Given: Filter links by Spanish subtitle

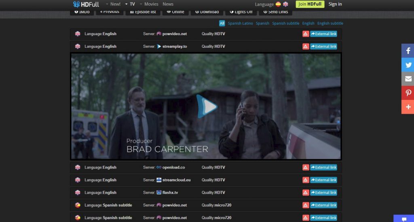Looking at the screenshot, I should click(286, 23).
